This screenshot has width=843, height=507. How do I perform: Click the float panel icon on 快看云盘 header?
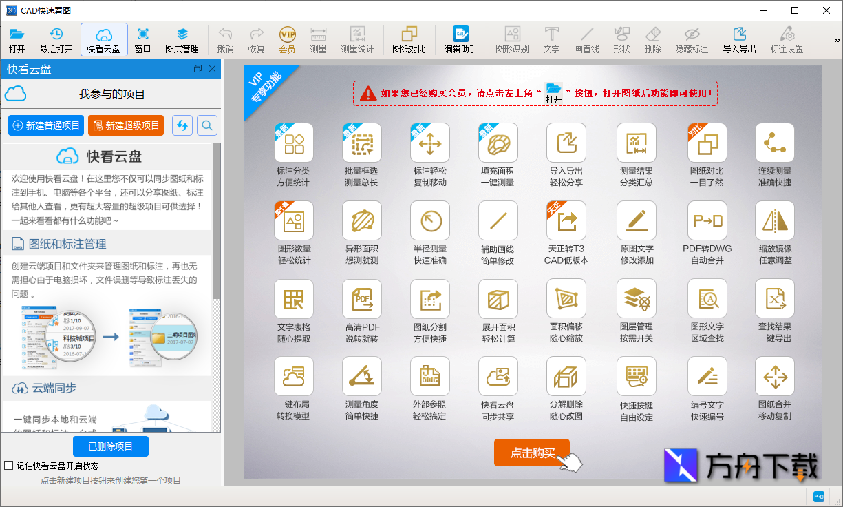[197, 69]
